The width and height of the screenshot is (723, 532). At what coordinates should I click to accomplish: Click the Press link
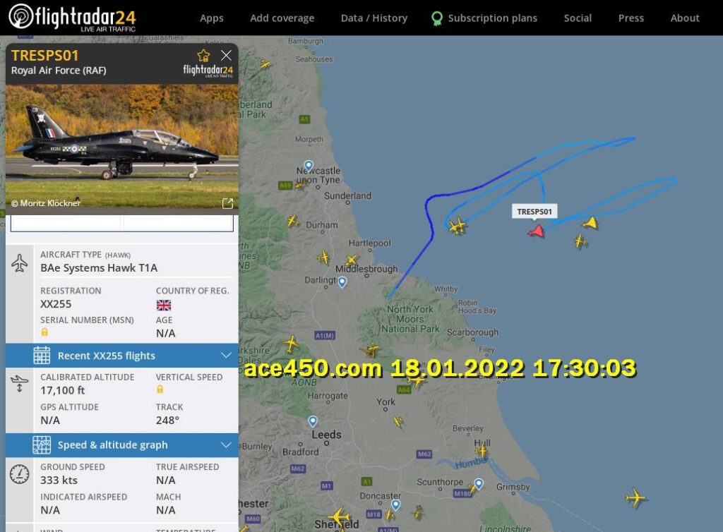tap(631, 18)
